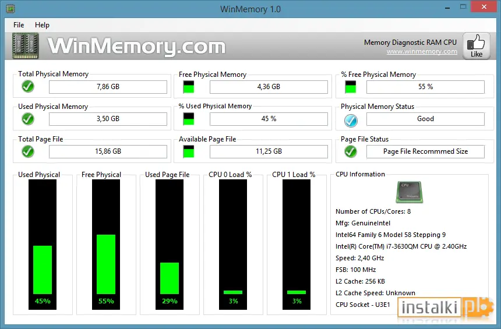Click the Mfg: GenuineIntel text
This screenshot has height=329, width=501.
(x=363, y=223)
